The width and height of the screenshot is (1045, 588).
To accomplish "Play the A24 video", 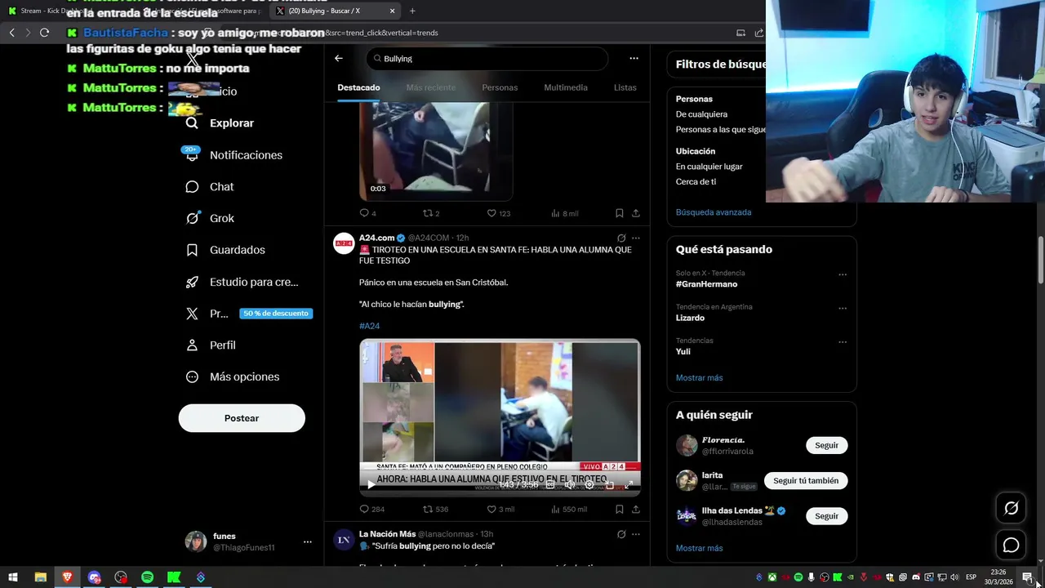I will click(x=371, y=484).
